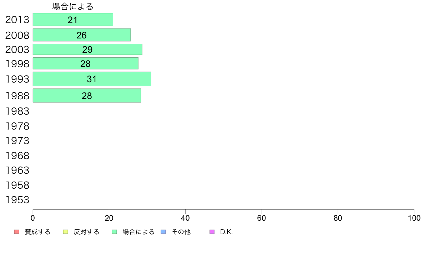Toggle the 賛成する legend label
The image size is (424, 262).
(37, 232)
